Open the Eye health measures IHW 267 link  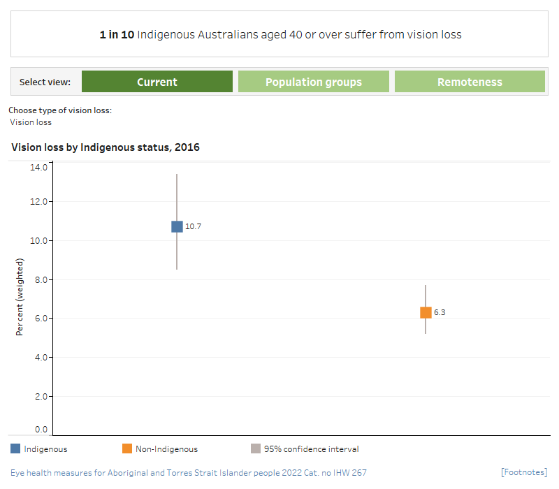click(189, 472)
